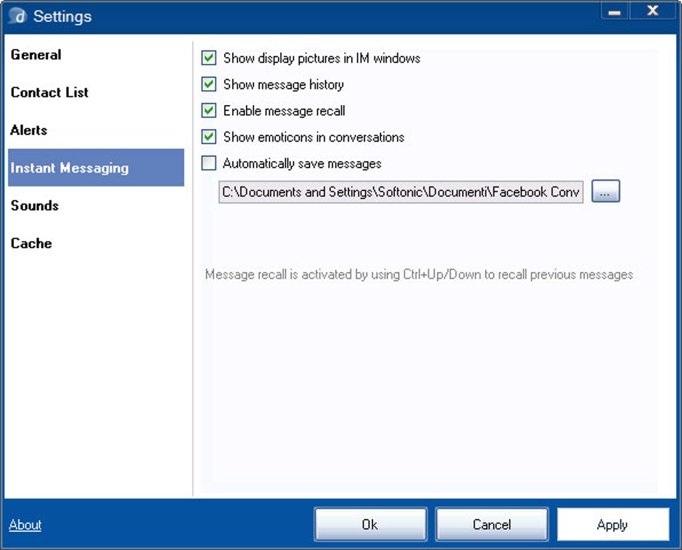Disable display pictures in IM windows
The width and height of the screenshot is (682, 550).
209,58
